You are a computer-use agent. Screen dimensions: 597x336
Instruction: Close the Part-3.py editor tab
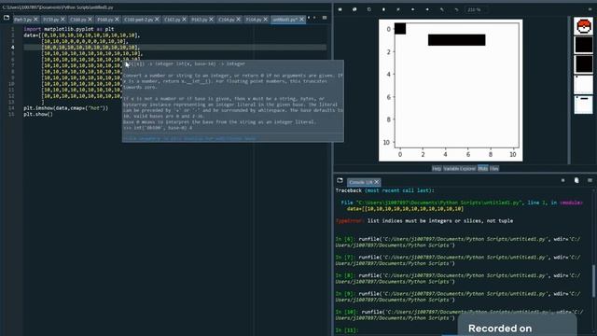[x=35, y=19]
